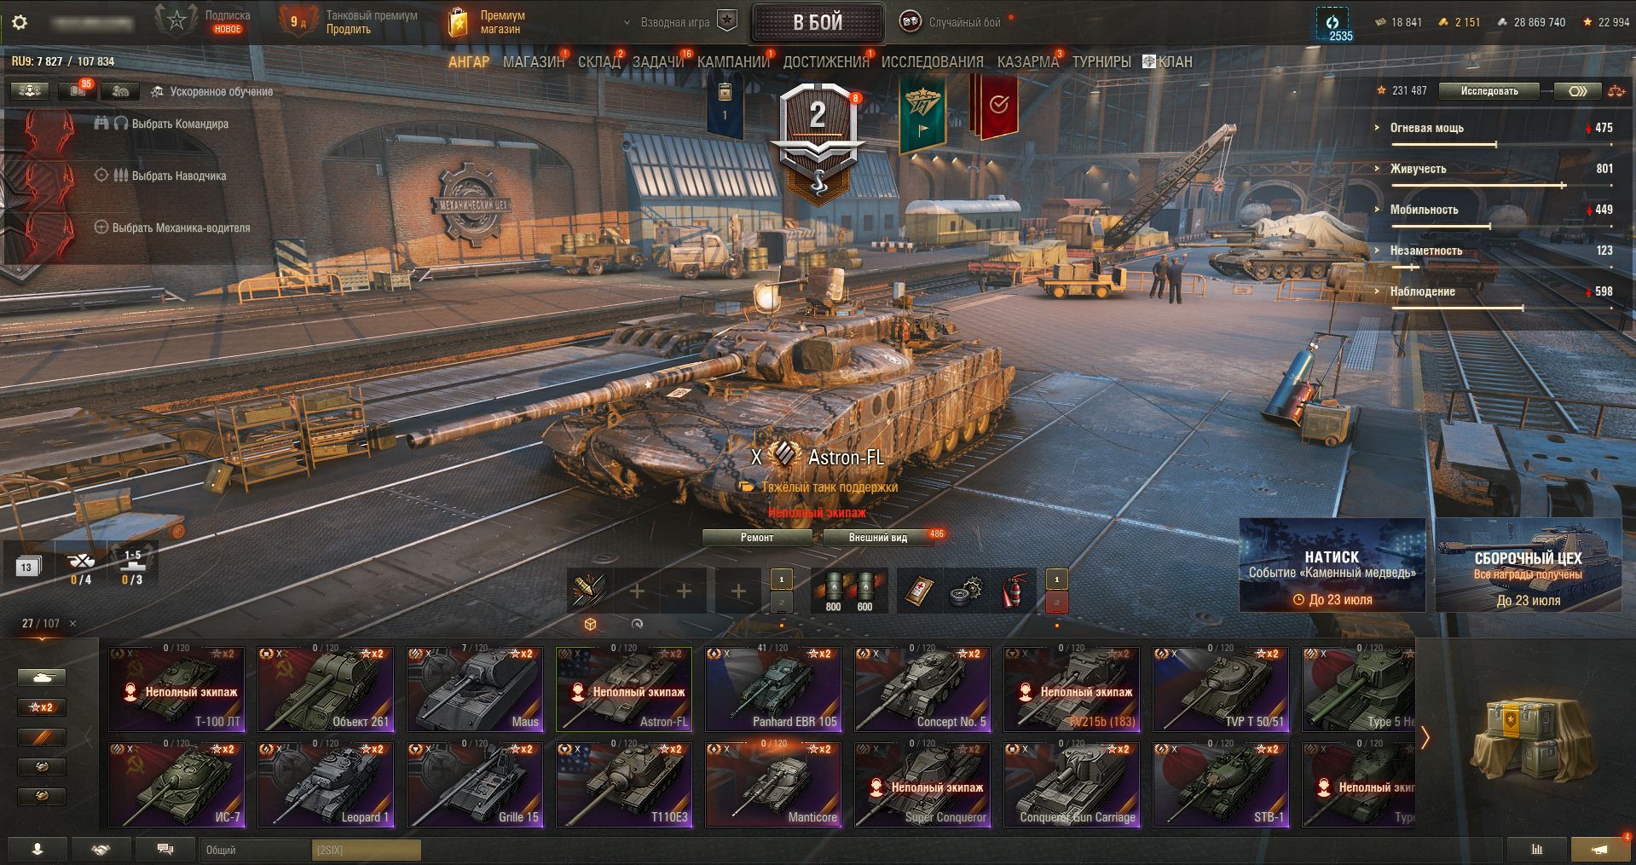The image size is (1636, 865).
Task: Select the Maus tank thumbnail
Action: (x=475, y=689)
